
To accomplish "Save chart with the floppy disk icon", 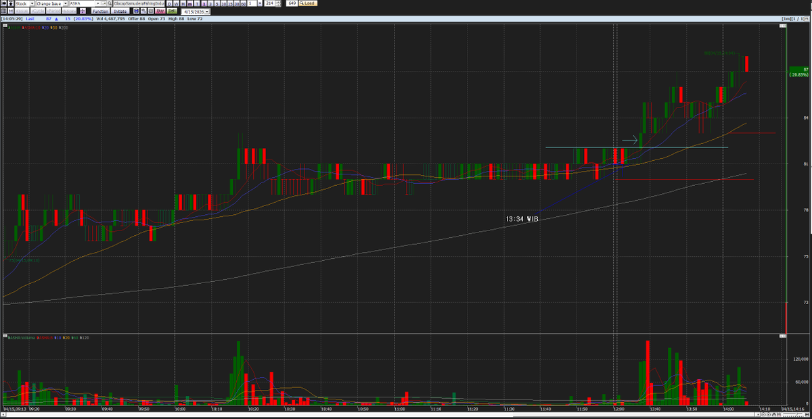I will point(136,11).
